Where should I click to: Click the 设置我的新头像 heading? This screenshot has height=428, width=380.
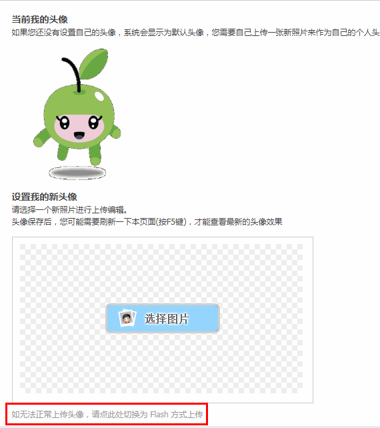pos(44,197)
